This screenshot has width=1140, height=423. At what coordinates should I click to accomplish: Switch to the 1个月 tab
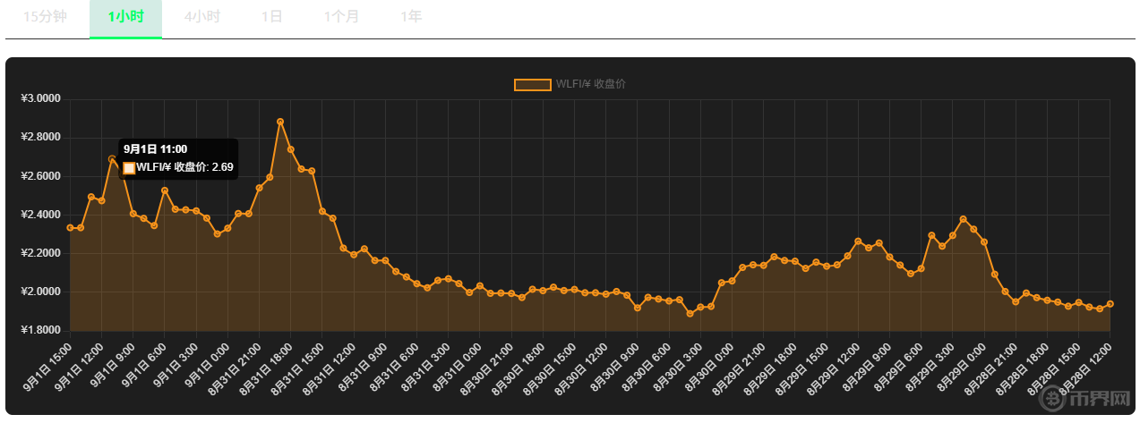[341, 17]
